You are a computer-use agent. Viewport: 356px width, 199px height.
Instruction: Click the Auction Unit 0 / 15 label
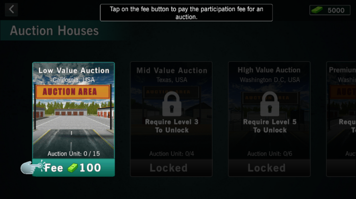point(73,154)
